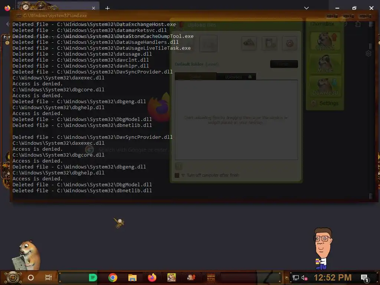
Task: Open a new Firefox tab with plus button
Action: tap(107, 8)
